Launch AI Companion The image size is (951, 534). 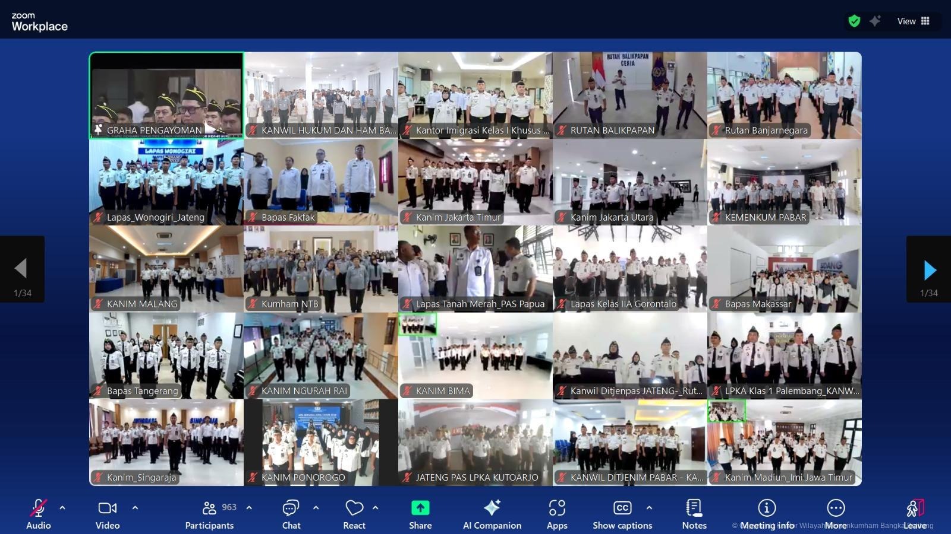pos(492,508)
